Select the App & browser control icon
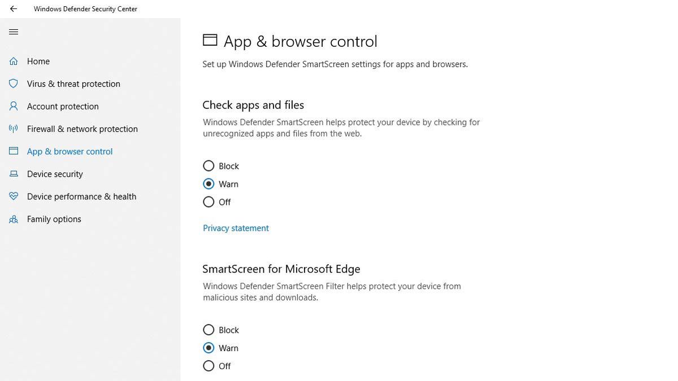This screenshot has width=678, height=381. 13,151
